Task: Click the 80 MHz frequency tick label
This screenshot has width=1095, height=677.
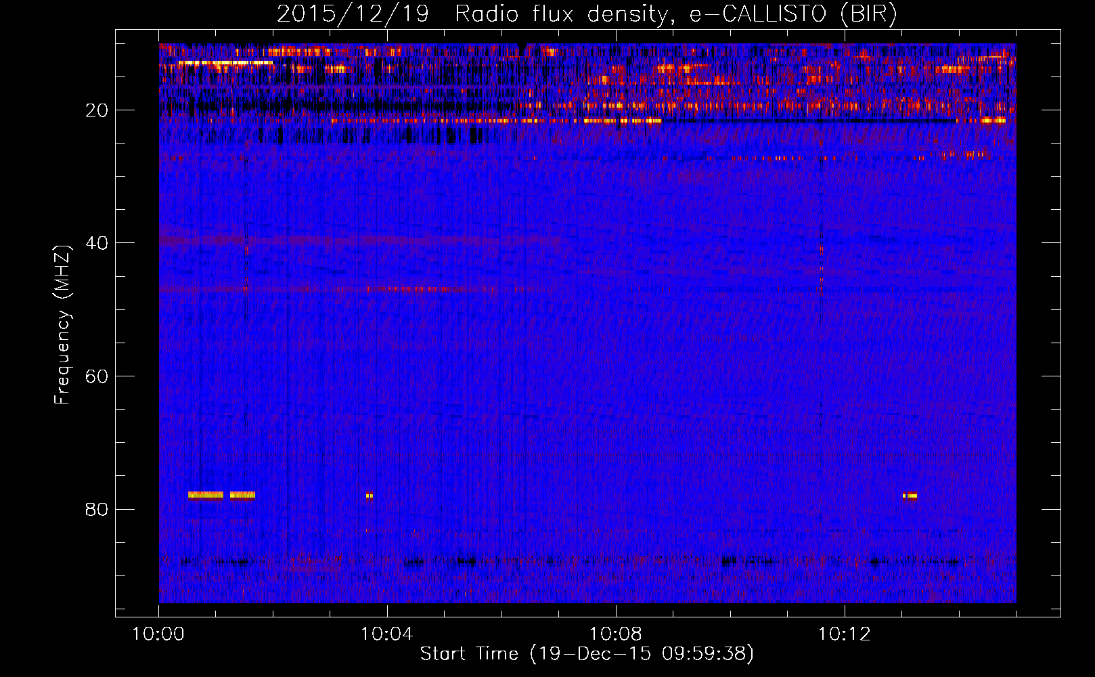Action: point(97,509)
